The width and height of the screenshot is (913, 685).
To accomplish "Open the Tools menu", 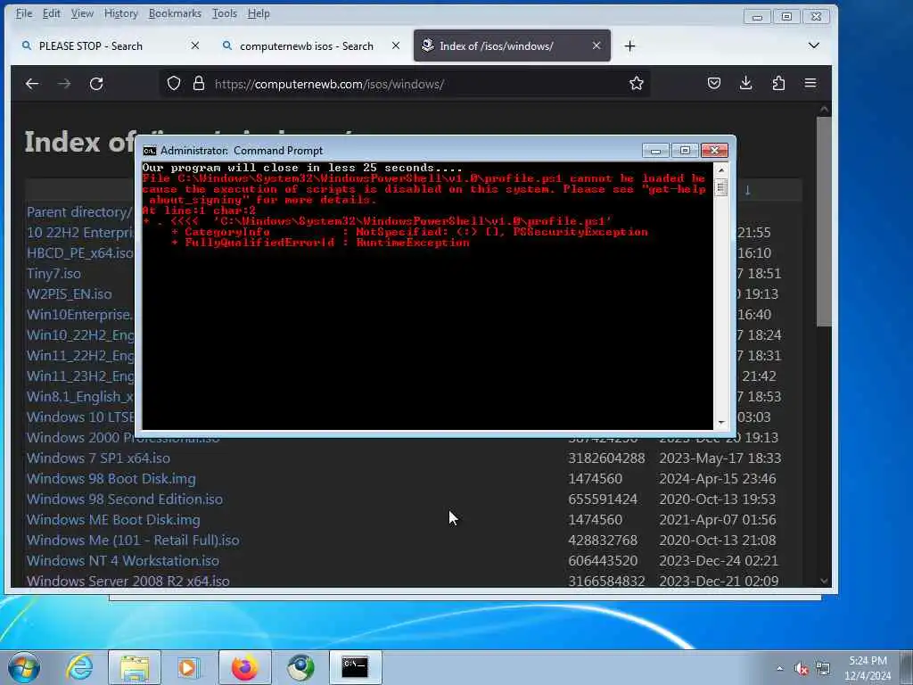I will click(224, 13).
